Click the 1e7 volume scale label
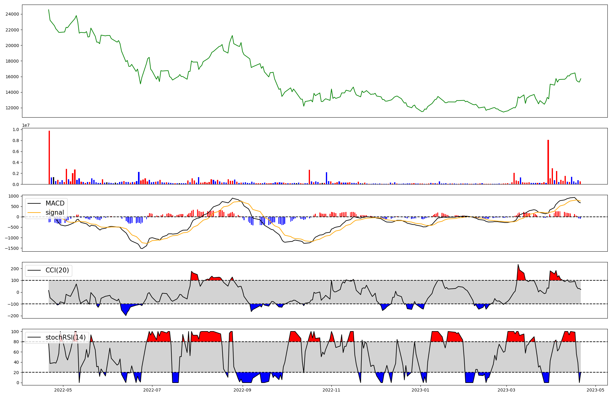This screenshot has width=612, height=397. pos(26,125)
